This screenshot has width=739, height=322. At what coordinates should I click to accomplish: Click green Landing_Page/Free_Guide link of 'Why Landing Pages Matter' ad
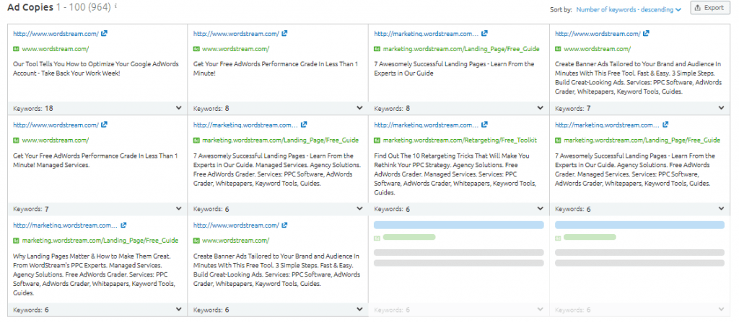[x=100, y=241]
